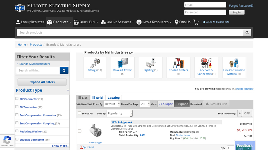Go back to Brands & Manufacturers filter

click(x=35, y=64)
